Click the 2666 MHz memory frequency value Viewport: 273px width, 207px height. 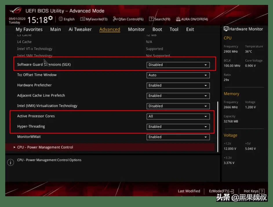point(231,107)
